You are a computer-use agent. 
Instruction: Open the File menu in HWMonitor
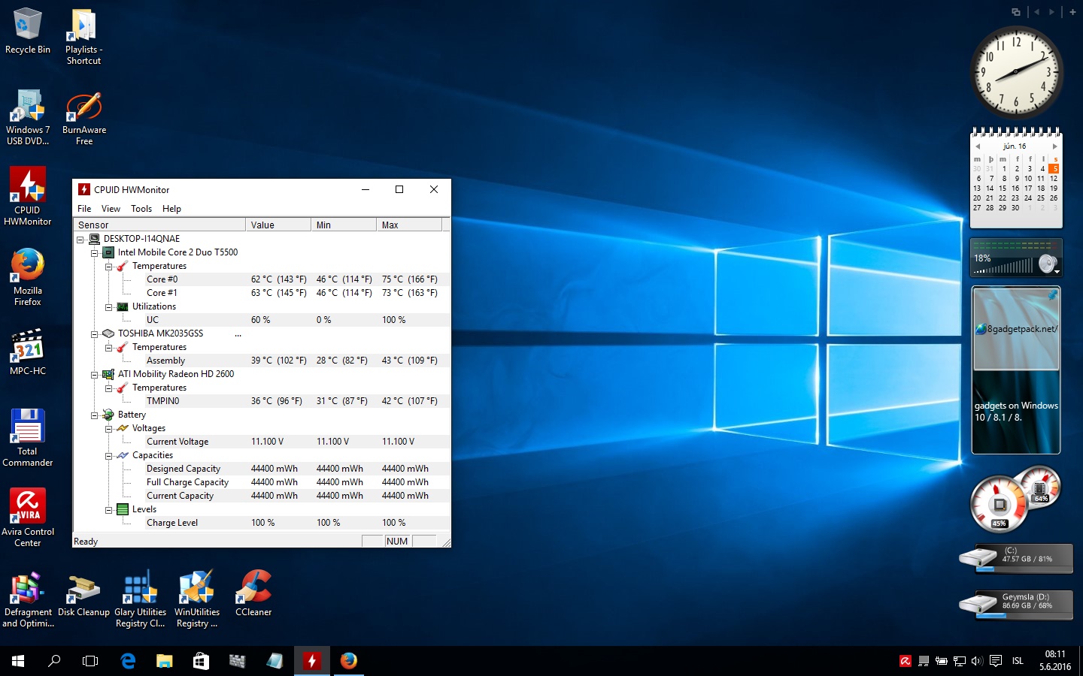tap(84, 209)
